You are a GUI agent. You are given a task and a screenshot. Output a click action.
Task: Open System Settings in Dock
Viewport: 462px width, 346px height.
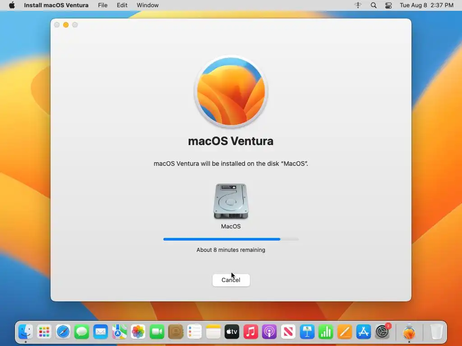click(382, 332)
